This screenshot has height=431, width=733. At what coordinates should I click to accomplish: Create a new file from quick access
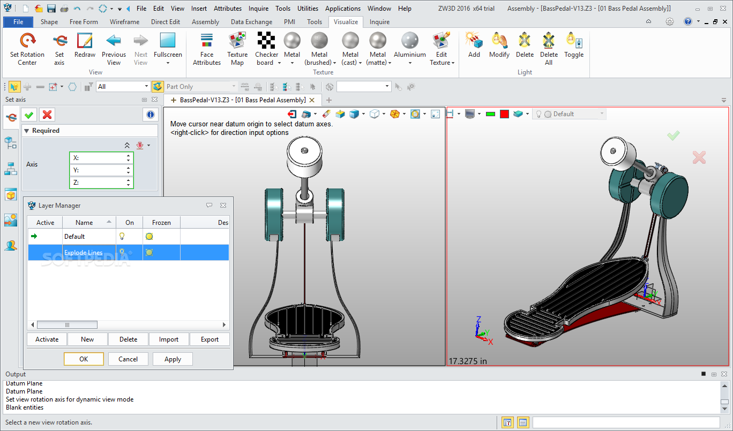click(x=25, y=9)
